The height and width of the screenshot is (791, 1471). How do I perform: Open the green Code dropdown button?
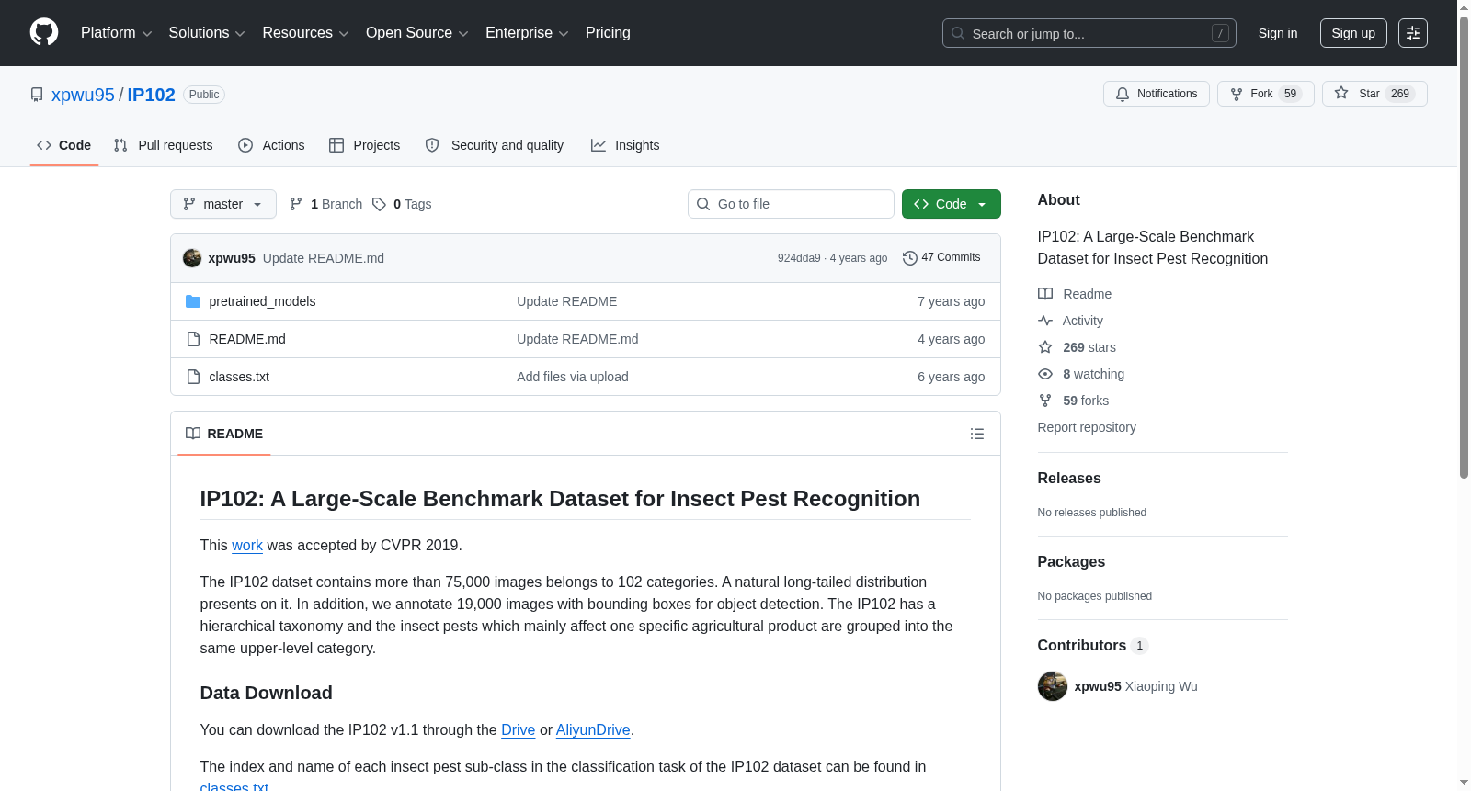952,204
